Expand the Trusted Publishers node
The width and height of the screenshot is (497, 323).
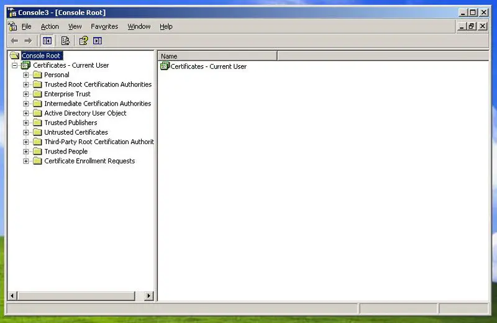point(26,122)
